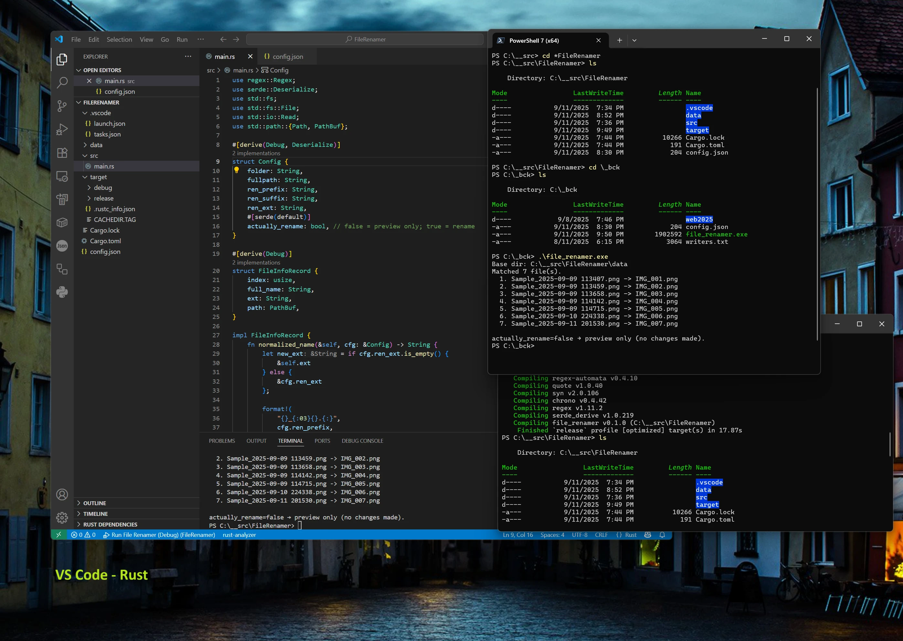
Task: Open Manage gear settings icon
Action: 62,517
